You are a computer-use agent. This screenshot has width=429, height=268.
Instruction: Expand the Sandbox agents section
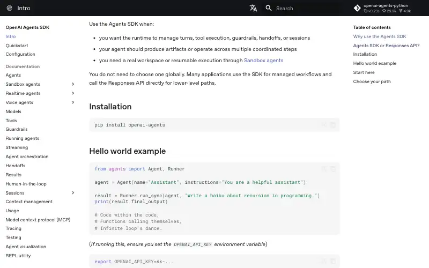[73, 84]
